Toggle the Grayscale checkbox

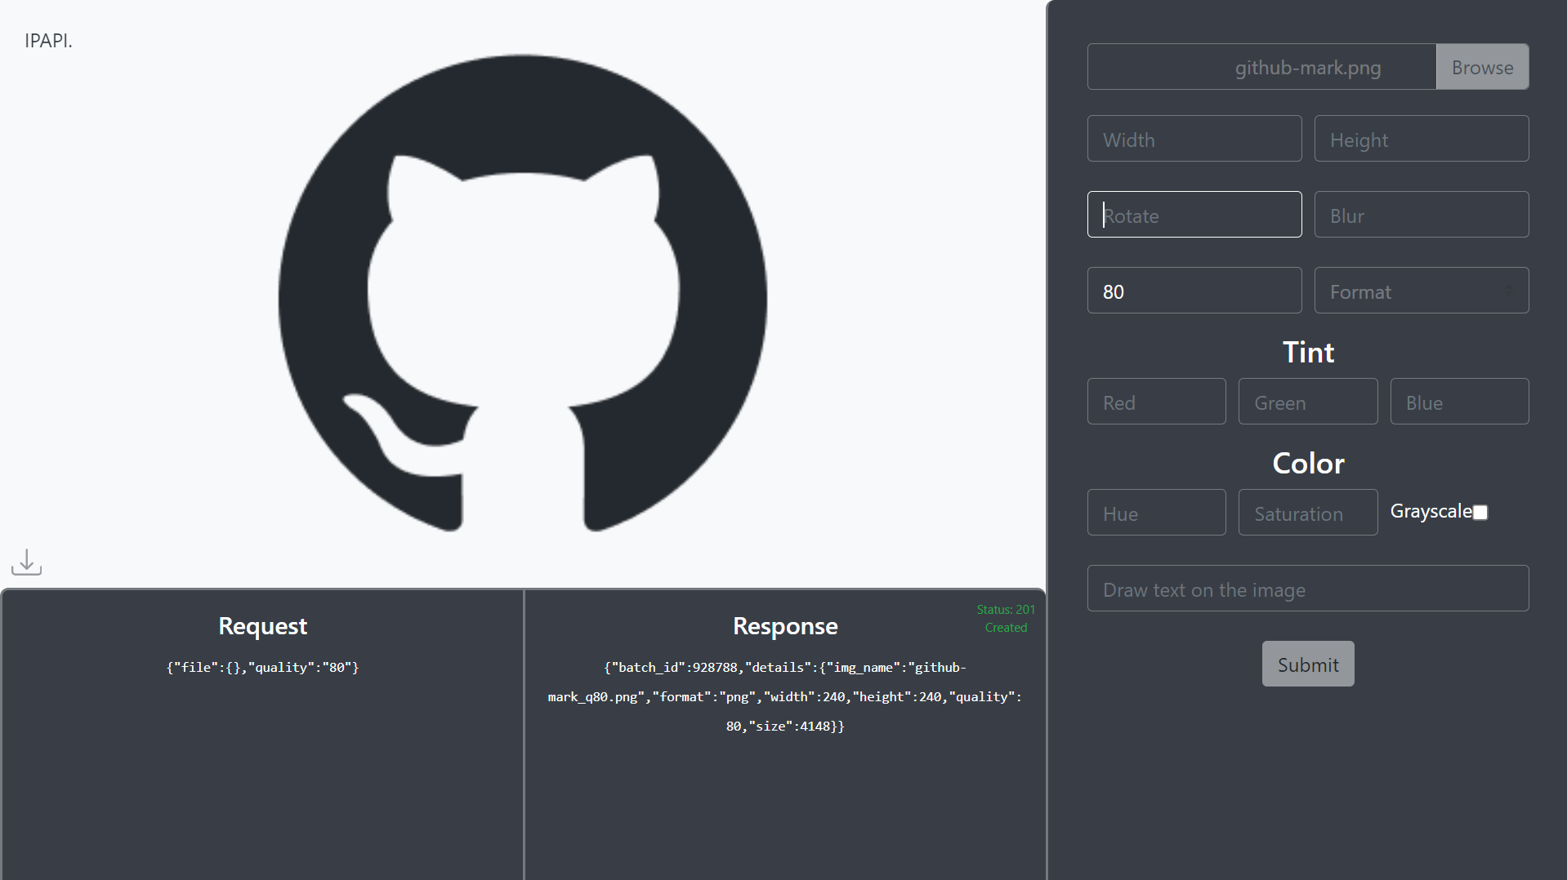tap(1480, 513)
